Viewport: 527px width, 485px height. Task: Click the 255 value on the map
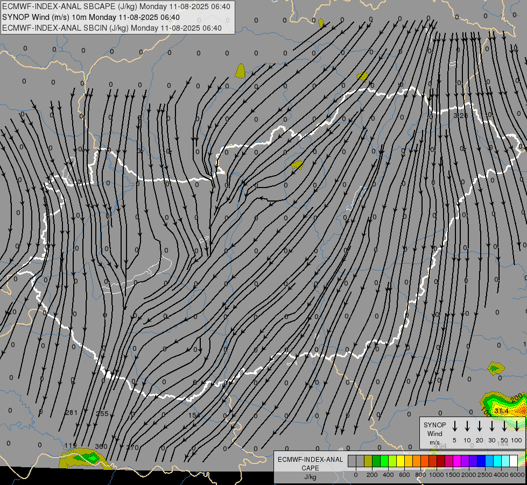(x=102, y=414)
